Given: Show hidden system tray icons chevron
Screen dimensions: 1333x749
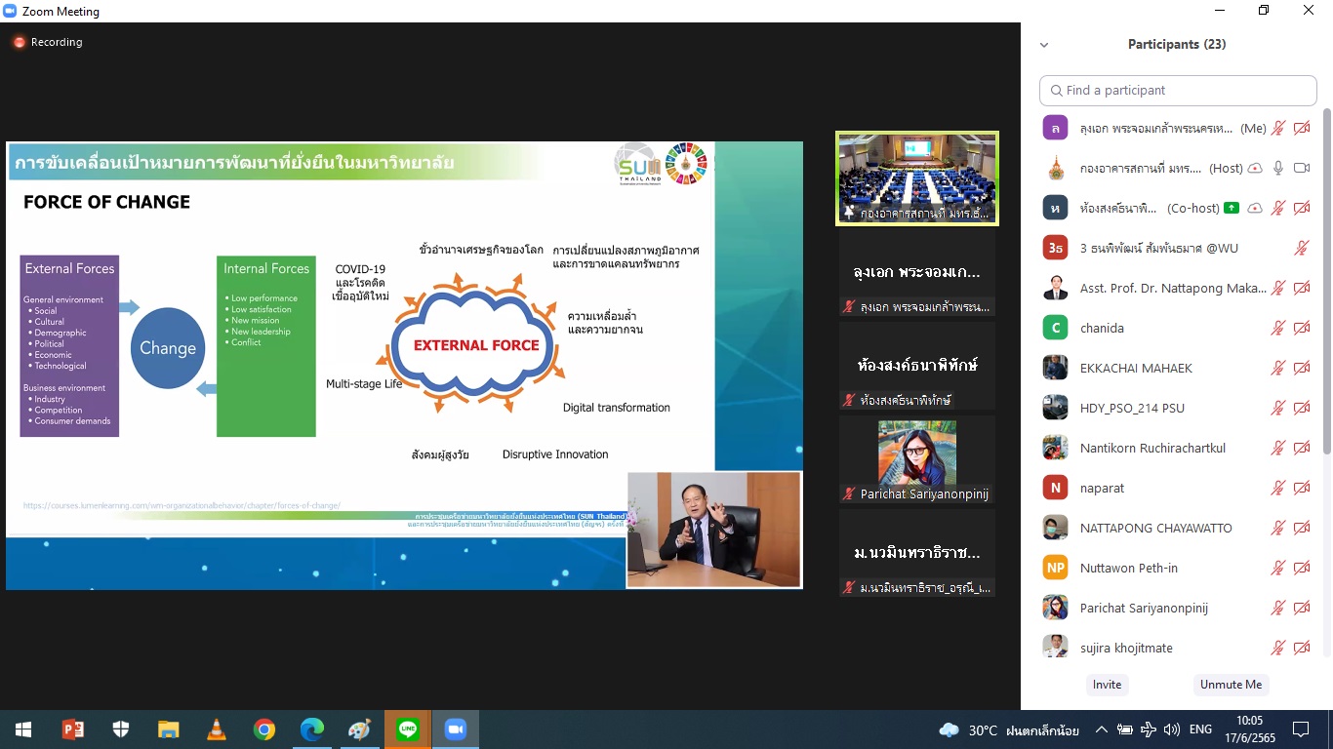Looking at the screenshot, I should [1101, 729].
